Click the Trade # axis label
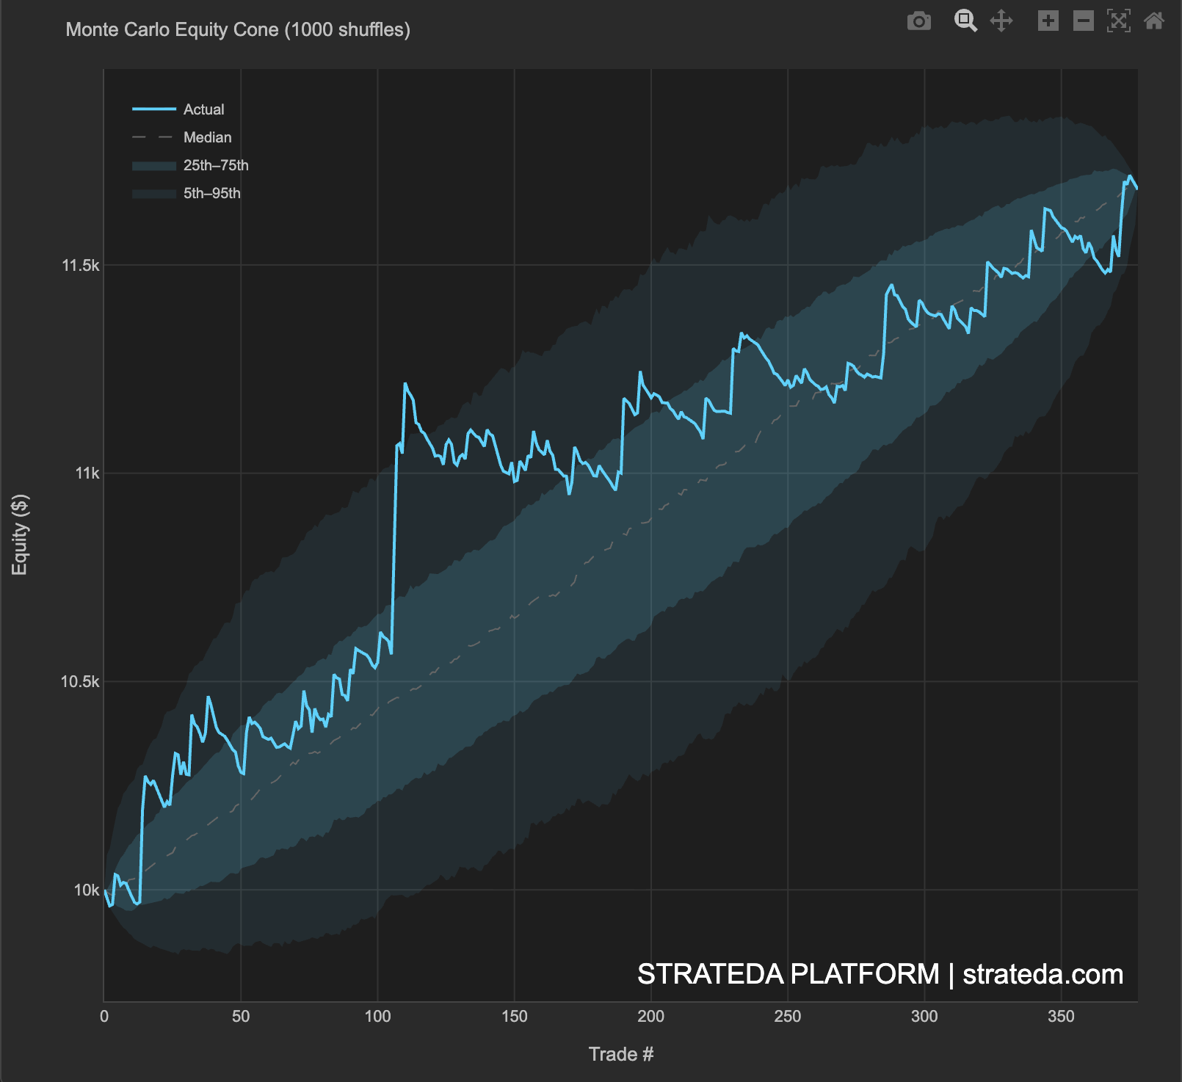This screenshot has height=1082, width=1182. (621, 1054)
